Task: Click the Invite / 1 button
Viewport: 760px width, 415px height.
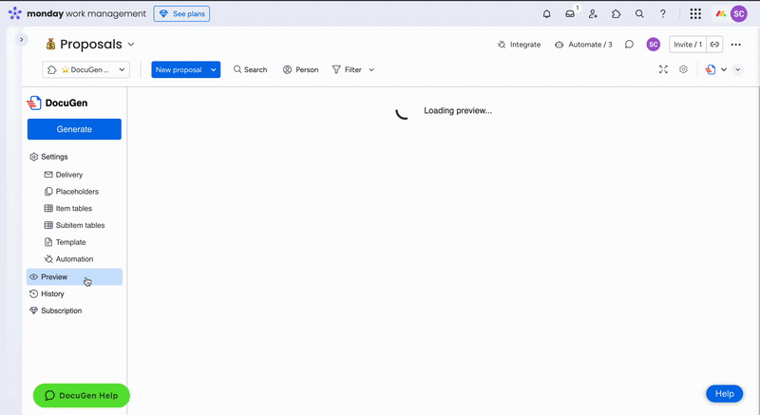Action: click(687, 45)
